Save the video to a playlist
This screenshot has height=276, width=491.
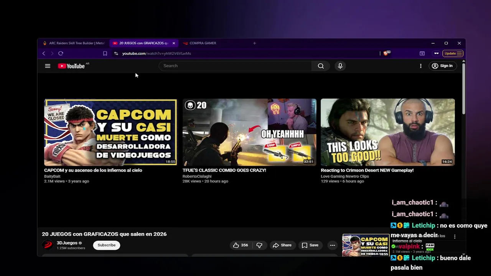310,245
